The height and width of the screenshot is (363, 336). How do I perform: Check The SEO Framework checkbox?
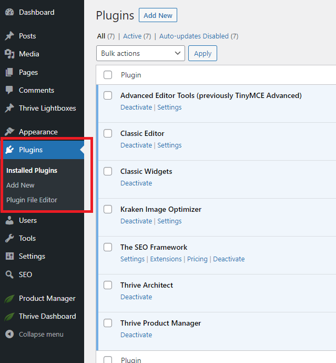pos(108,247)
